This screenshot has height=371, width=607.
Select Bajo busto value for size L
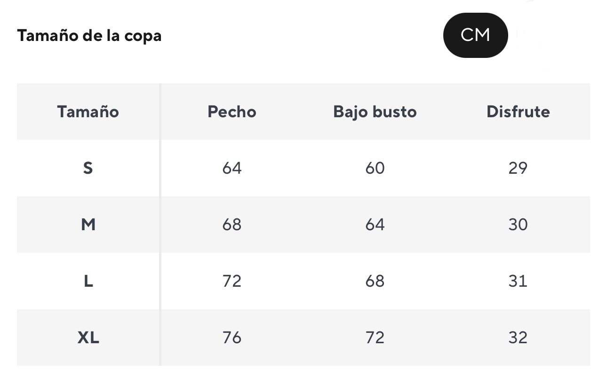pyautogui.click(x=375, y=281)
